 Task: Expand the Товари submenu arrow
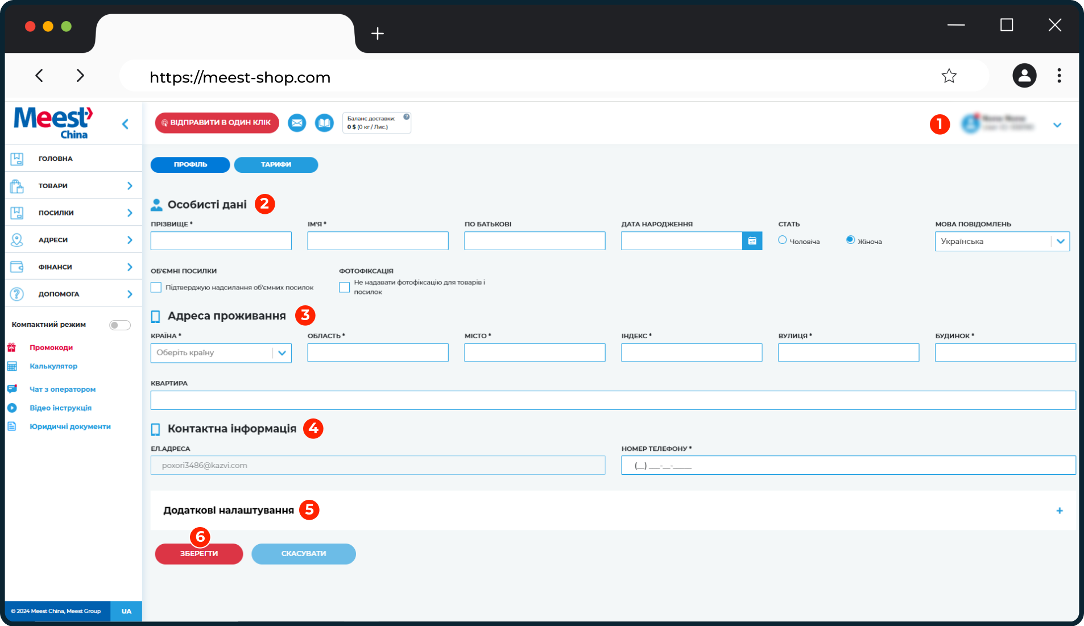pos(130,186)
